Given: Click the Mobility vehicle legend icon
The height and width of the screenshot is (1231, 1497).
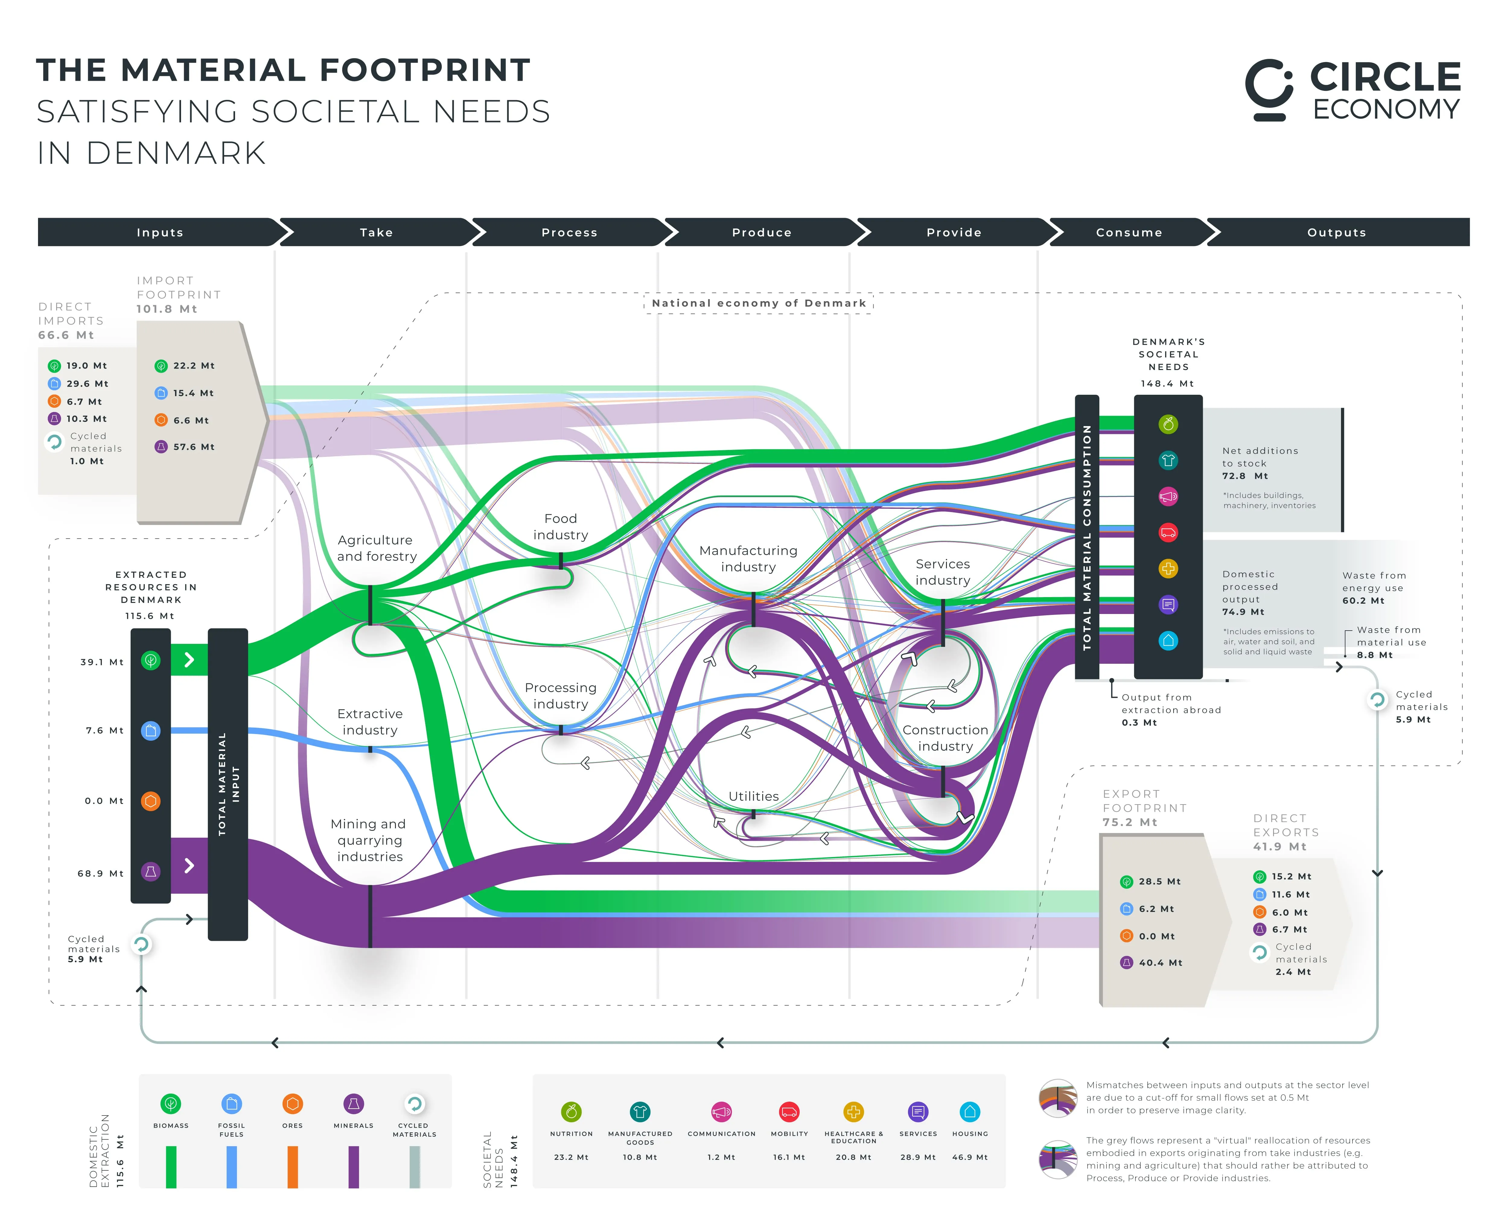Looking at the screenshot, I should [789, 1112].
